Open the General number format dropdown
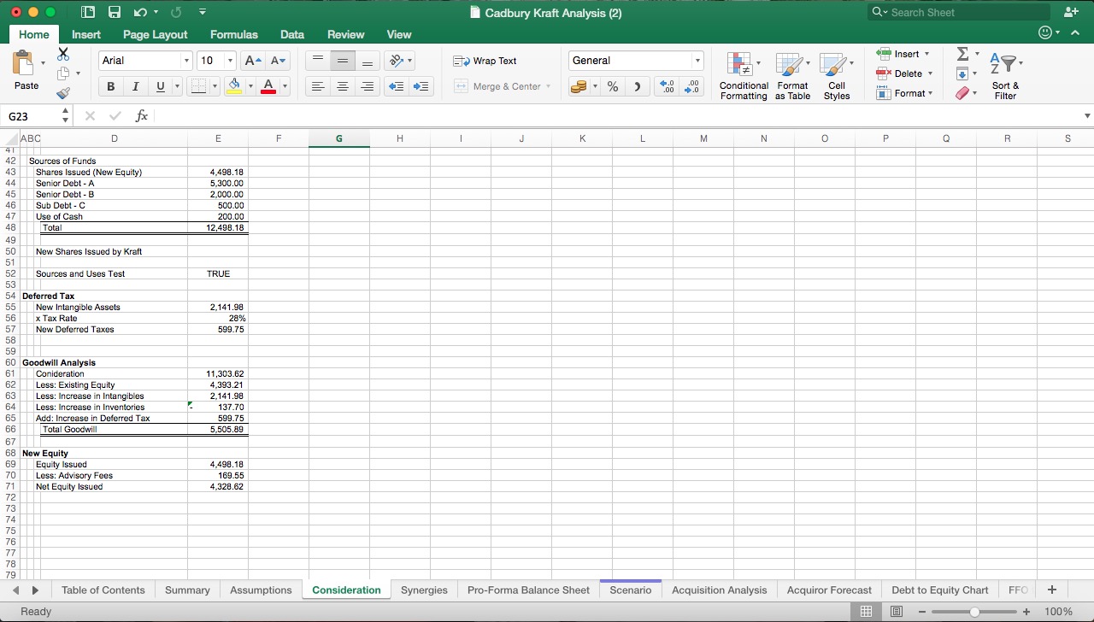 pos(697,61)
